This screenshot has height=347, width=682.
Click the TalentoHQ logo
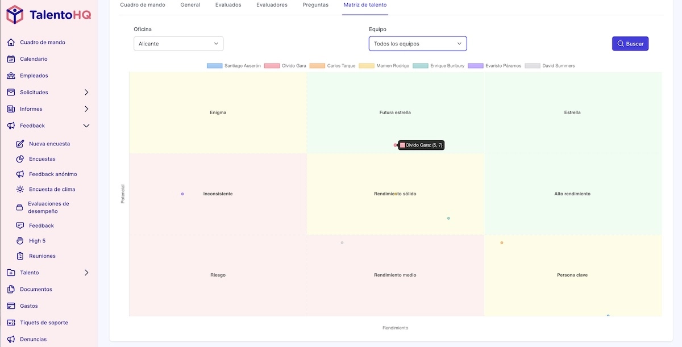pos(48,15)
